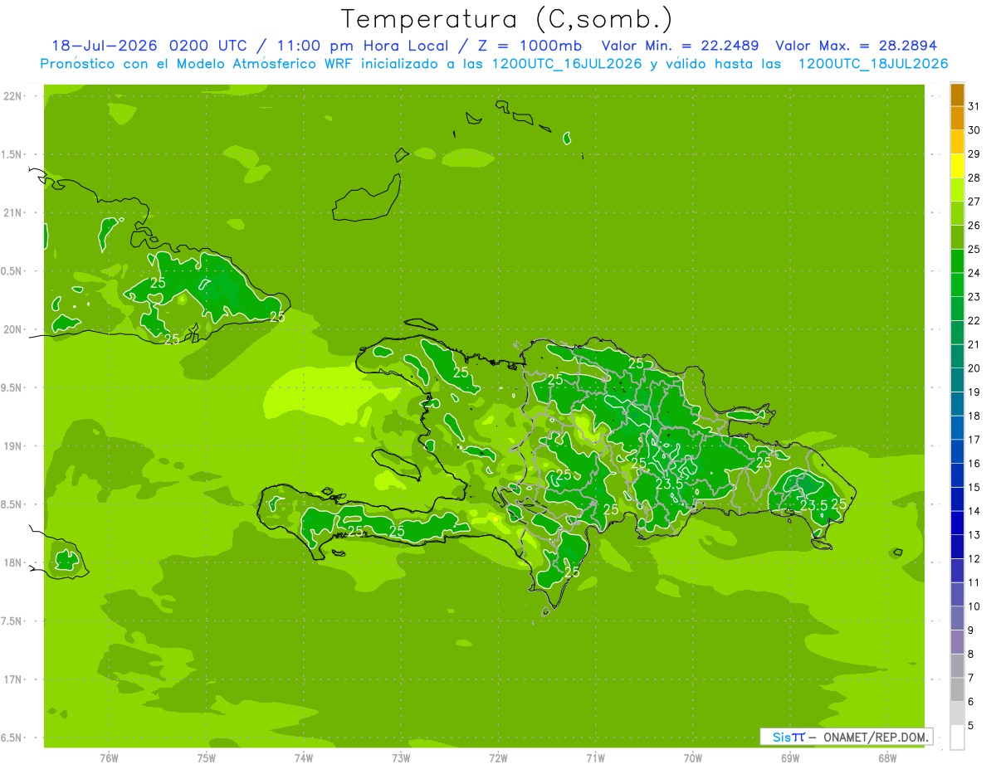Viewport: 996px width, 769px height.
Task: Click the 23.5 contour label near 69W
Action: [x=813, y=504]
